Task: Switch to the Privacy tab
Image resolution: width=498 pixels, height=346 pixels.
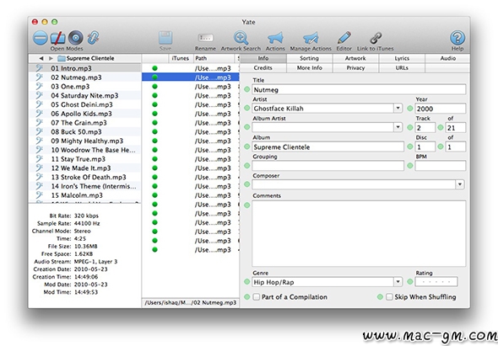Action: click(355, 68)
